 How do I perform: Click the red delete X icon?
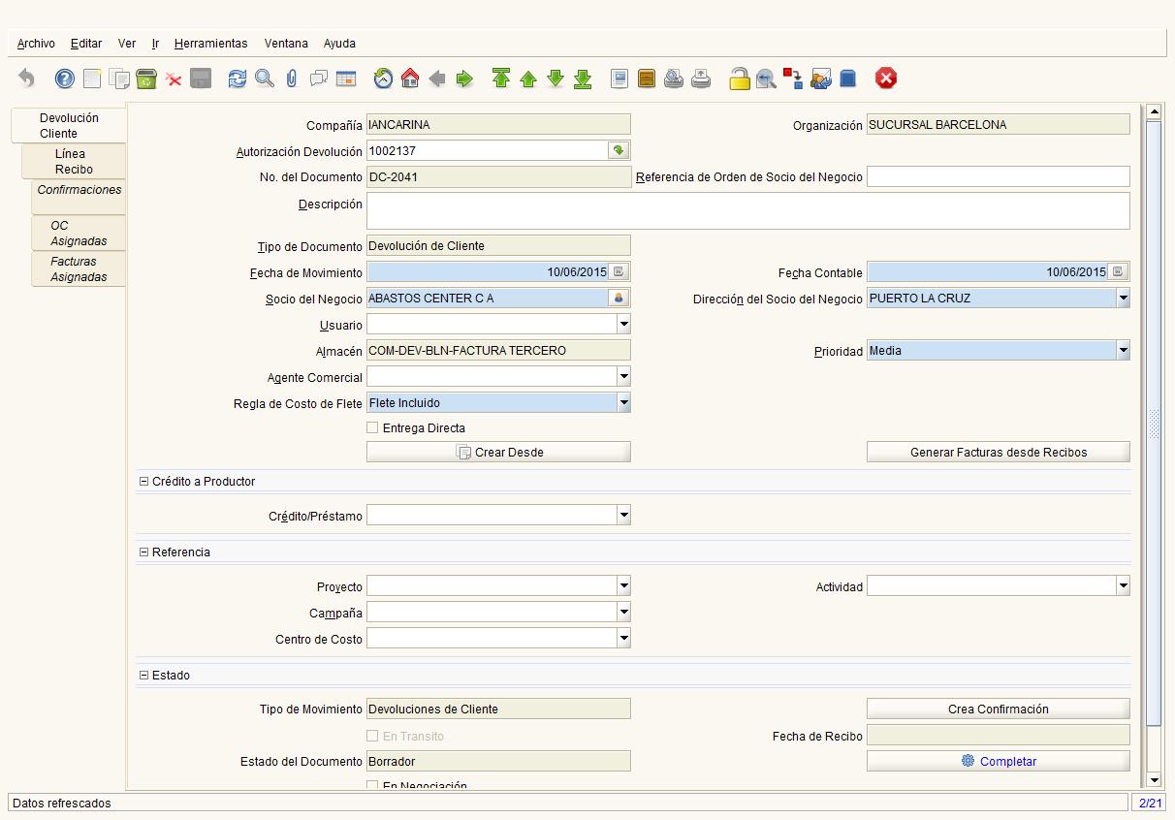[174, 79]
